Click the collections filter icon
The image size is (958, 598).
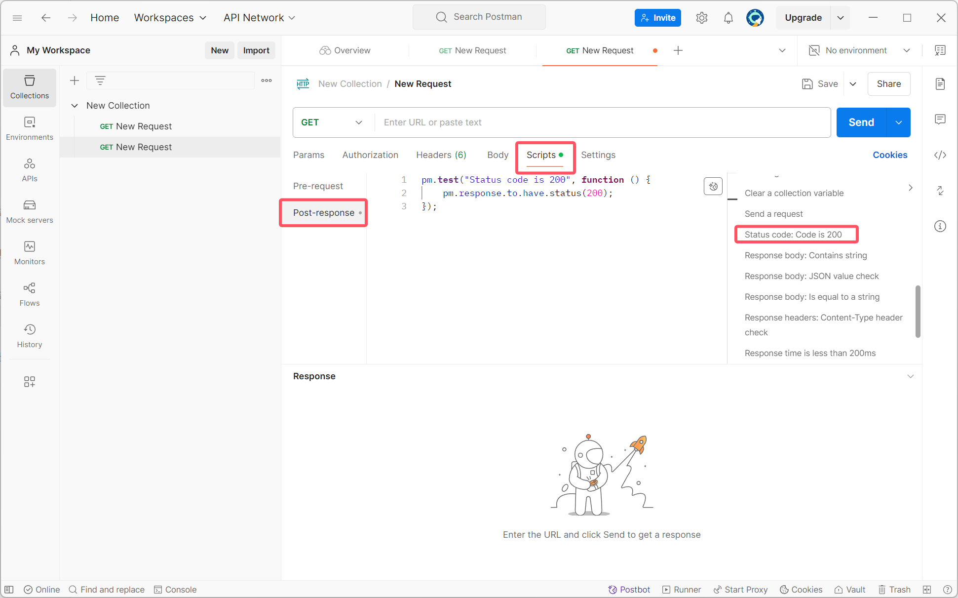coord(100,80)
